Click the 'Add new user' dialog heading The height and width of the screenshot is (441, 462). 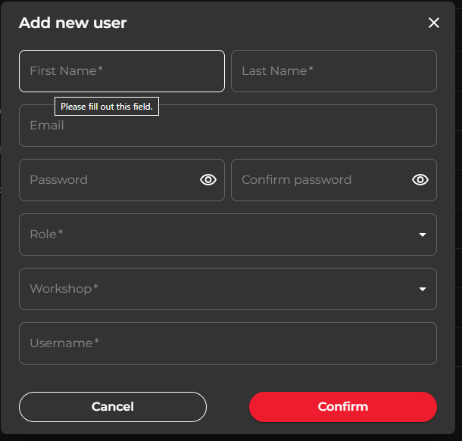[x=73, y=23]
